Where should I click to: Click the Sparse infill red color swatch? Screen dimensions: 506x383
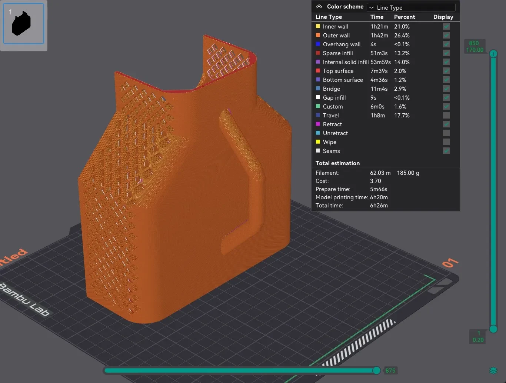[318, 53]
